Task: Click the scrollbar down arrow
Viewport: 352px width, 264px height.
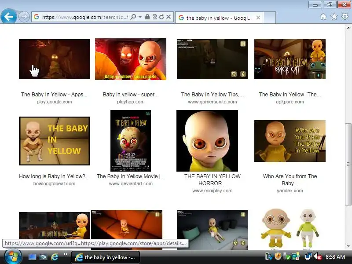Action: pyautogui.click(x=348, y=246)
